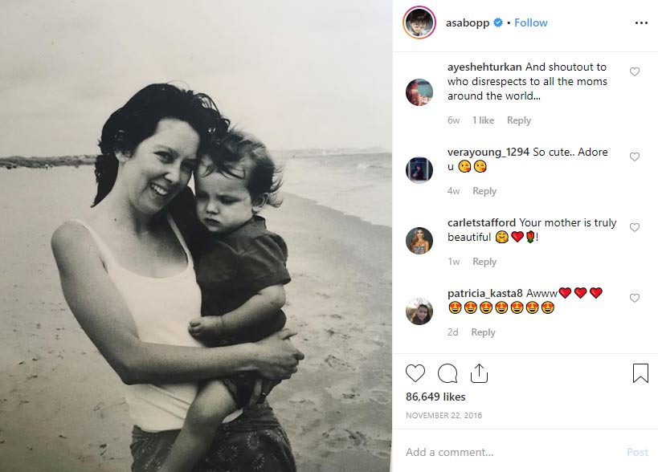Open the comment bubble icon

coord(448,373)
